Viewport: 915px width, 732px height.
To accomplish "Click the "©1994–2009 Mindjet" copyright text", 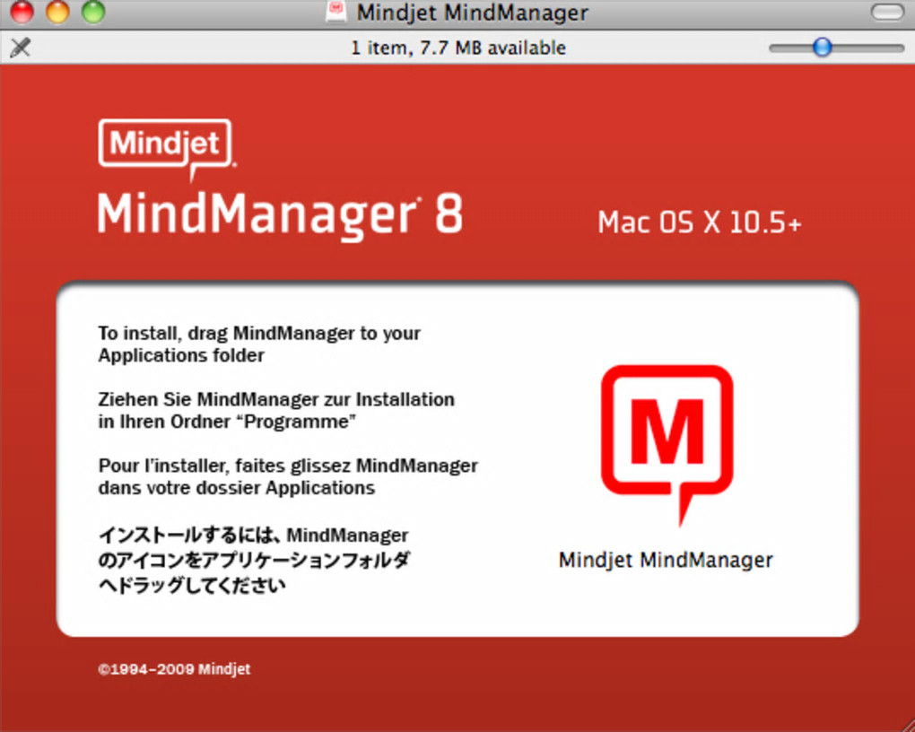I will pos(174,669).
